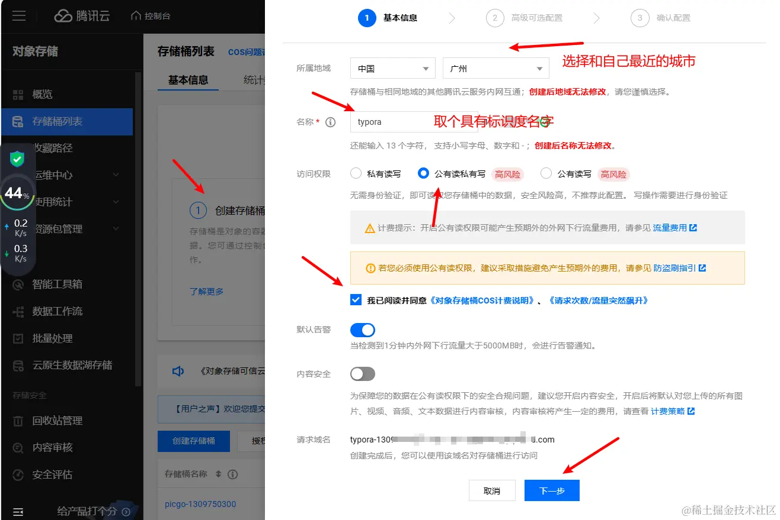Click the green shield security widget

18,159
